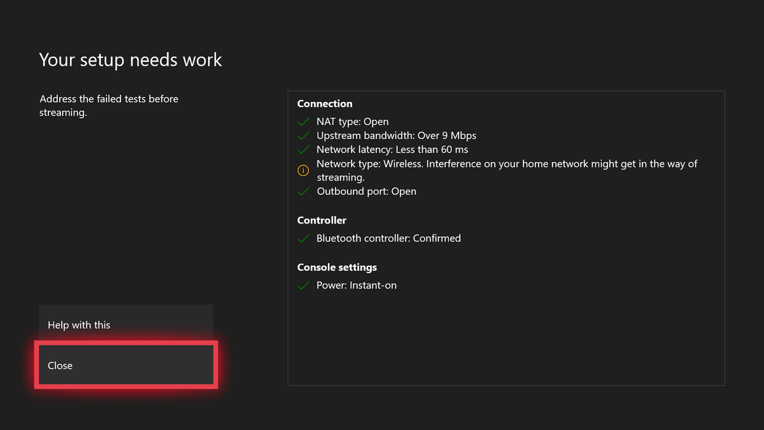Click the Bluetooth controller checkmark icon
764x430 pixels.
point(304,238)
